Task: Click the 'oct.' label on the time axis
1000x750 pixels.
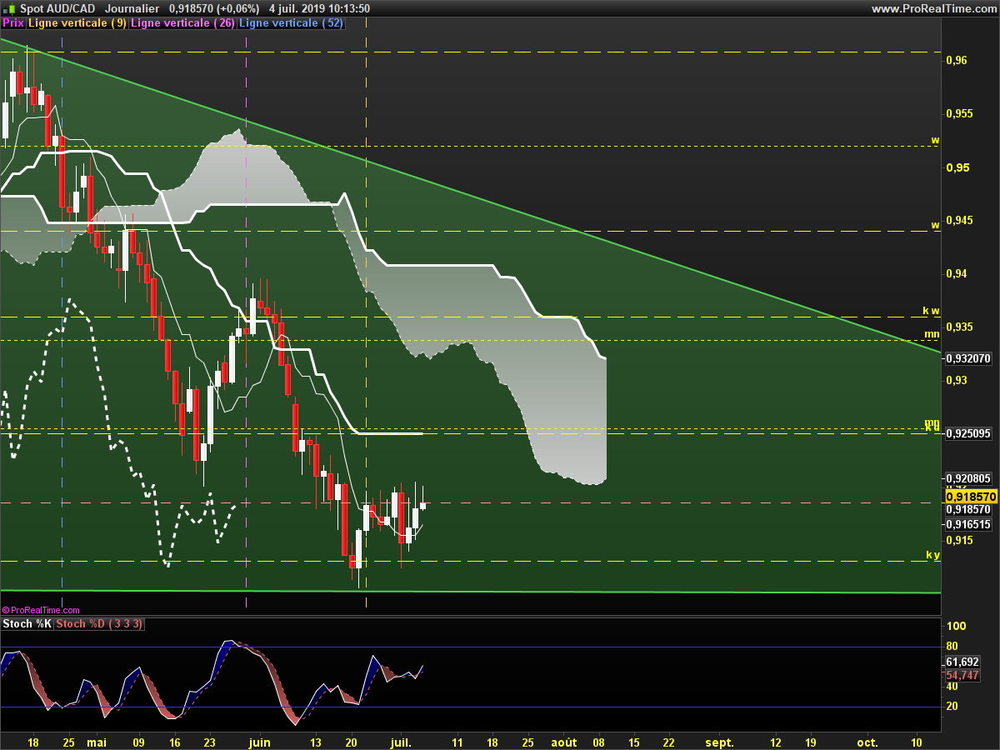Action: coord(868,742)
